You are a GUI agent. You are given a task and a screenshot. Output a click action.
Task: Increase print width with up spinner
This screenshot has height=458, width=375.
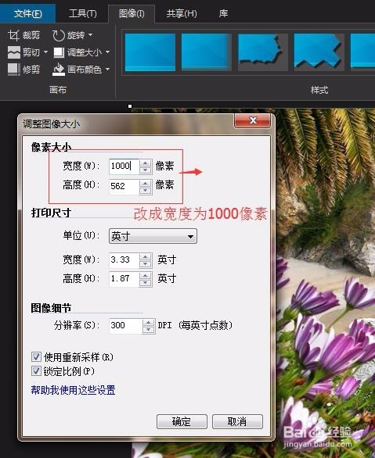[x=146, y=257]
